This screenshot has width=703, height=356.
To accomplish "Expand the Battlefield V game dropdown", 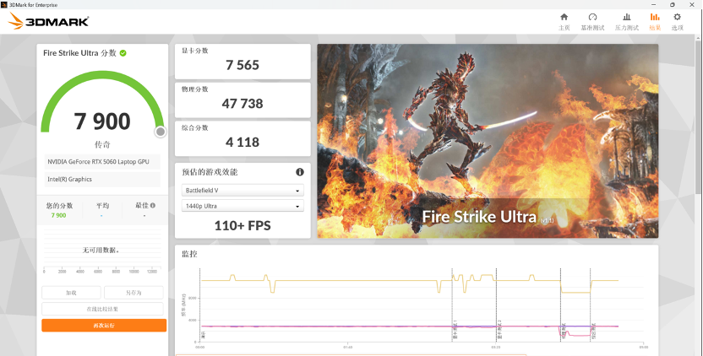I will point(243,191).
